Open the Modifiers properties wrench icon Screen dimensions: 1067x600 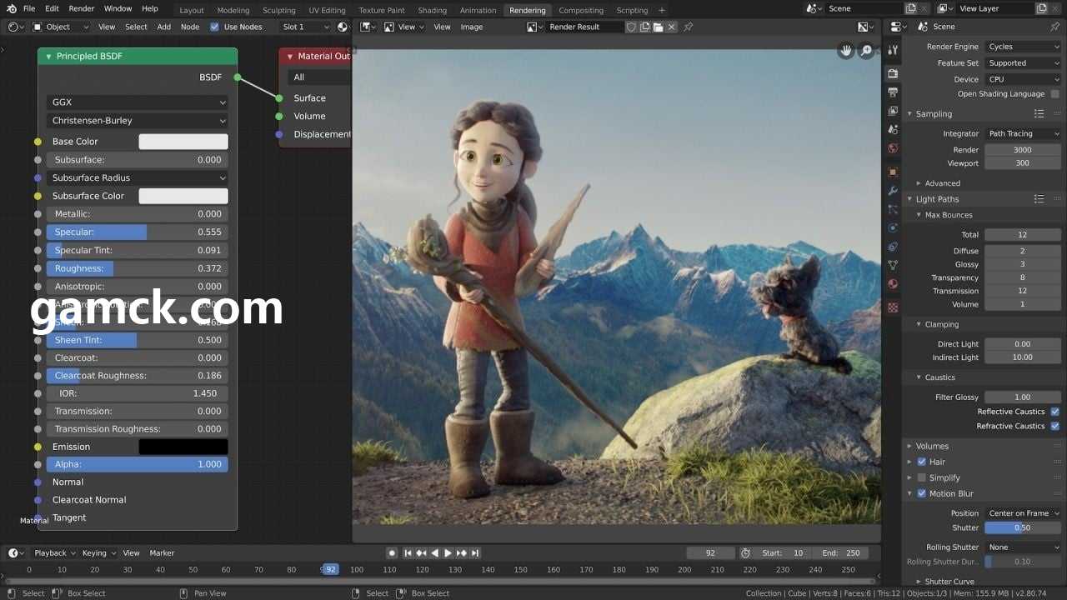point(893,191)
